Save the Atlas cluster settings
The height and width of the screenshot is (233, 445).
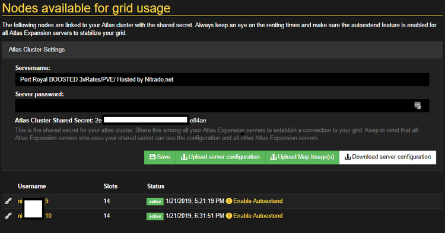click(x=160, y=157)
